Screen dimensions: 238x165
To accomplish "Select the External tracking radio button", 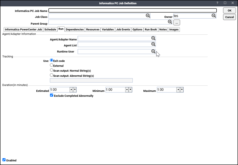I will click(52, 65).
